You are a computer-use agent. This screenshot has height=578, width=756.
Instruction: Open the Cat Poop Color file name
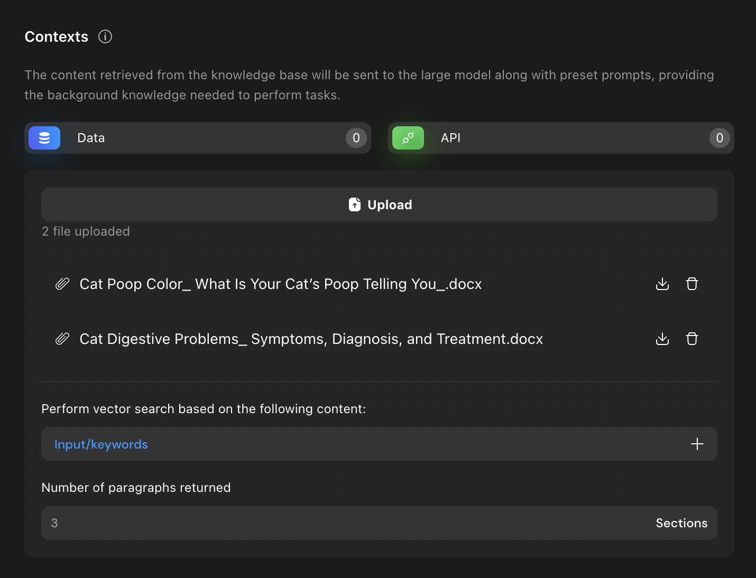tap(280, 284)
